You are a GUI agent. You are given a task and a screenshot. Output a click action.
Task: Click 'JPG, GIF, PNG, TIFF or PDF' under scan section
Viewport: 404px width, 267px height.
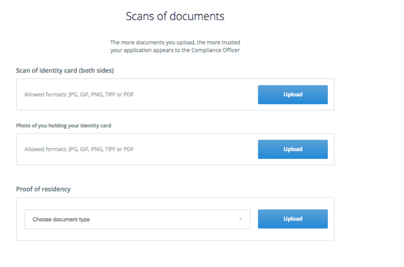tap(101, 95)
